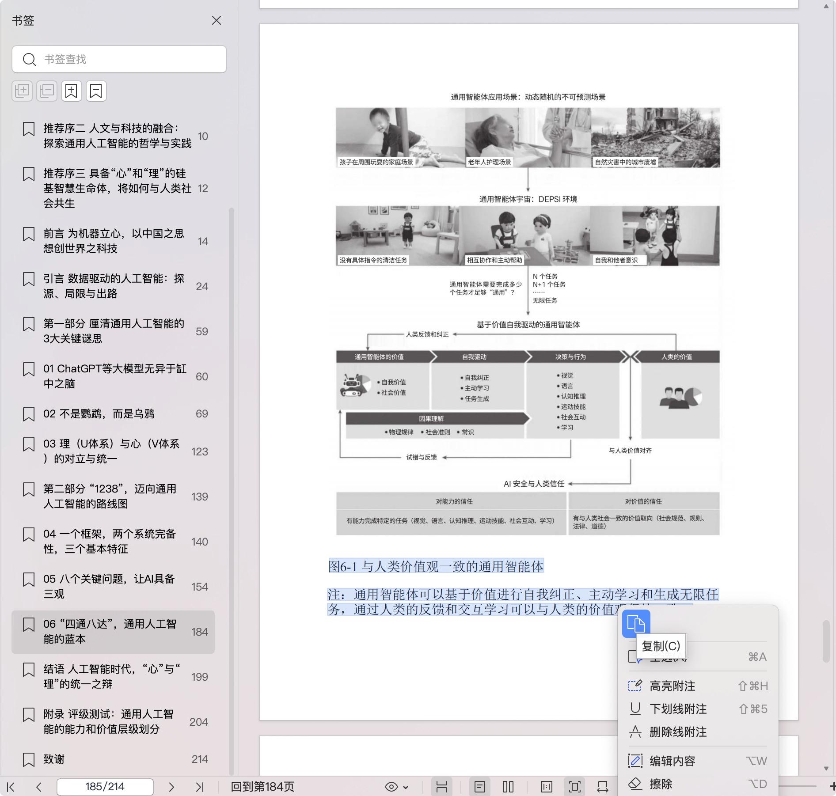836x796 pixels.
Task: Jump to the last page
Action: point(200,787)
